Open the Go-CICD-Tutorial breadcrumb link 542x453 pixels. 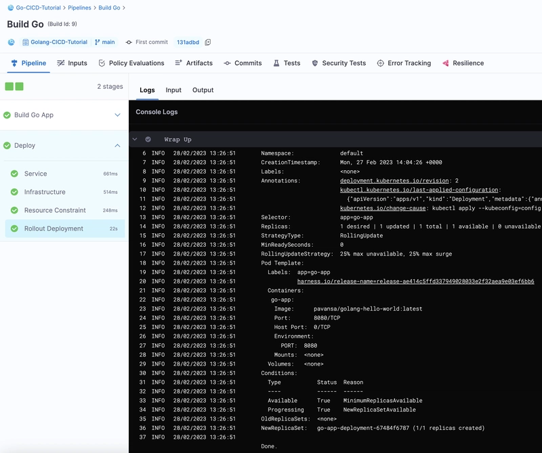pyautogui.click(x=39, y=7)
